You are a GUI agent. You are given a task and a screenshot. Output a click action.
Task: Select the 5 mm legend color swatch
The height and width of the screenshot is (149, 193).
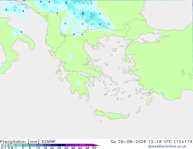point(33,145)
